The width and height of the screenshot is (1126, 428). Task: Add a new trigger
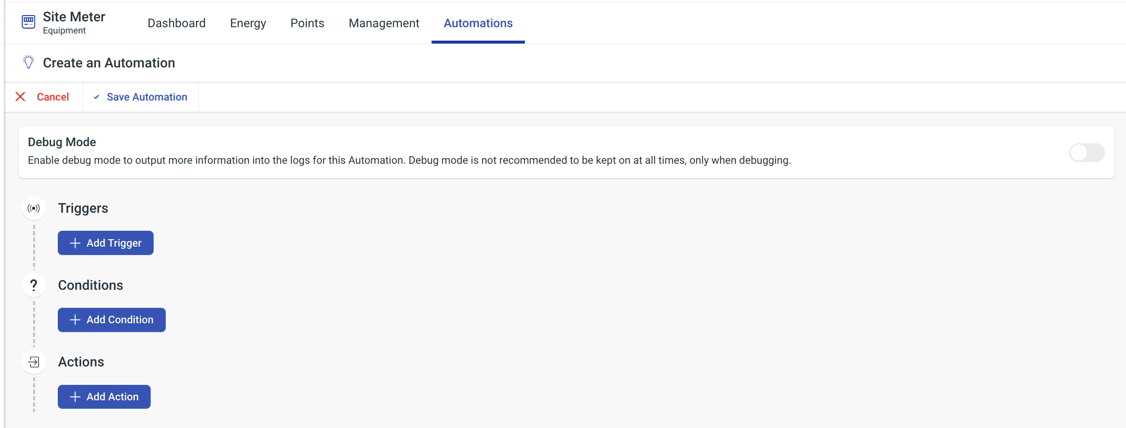click(105, 243)
